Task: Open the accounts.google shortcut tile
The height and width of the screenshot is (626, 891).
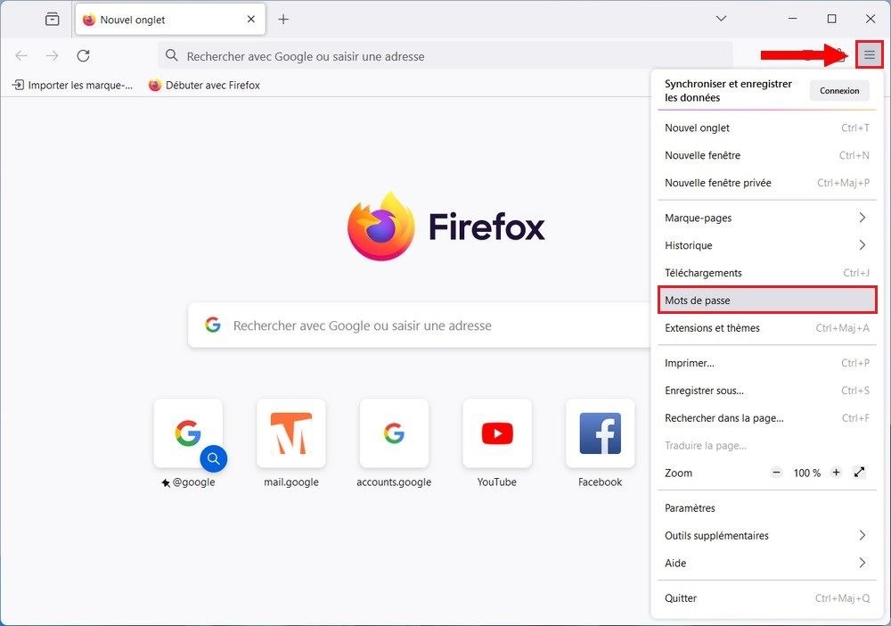Action: click(394, 433)
